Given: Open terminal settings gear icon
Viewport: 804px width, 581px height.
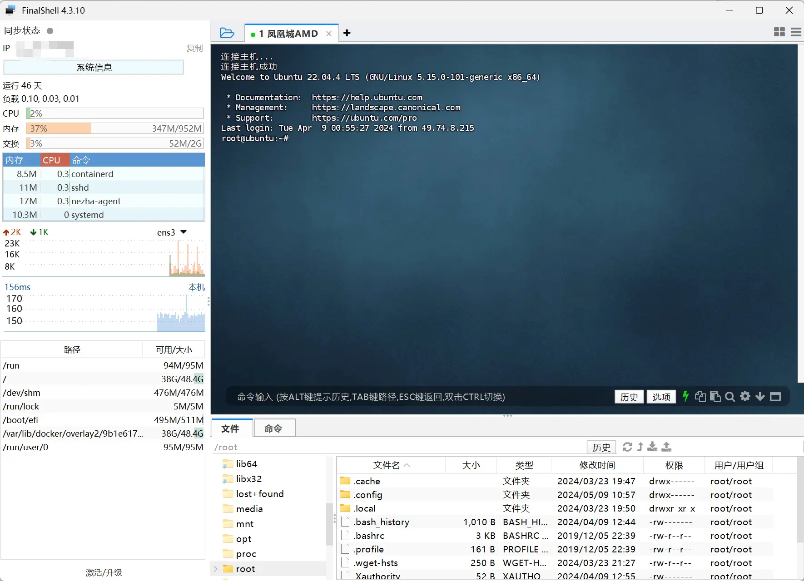Looking at the screenshot, I should click(x=745, y=396).
